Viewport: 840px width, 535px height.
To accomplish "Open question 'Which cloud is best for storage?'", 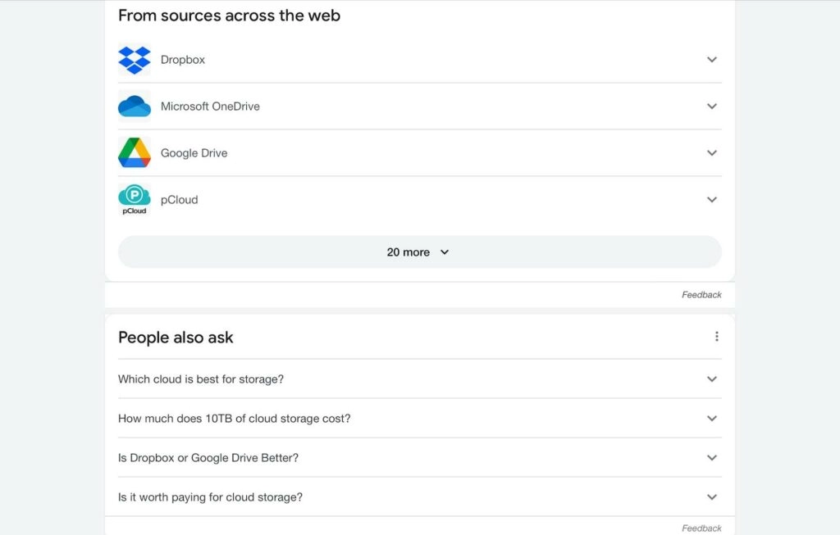I will point(201,379).
